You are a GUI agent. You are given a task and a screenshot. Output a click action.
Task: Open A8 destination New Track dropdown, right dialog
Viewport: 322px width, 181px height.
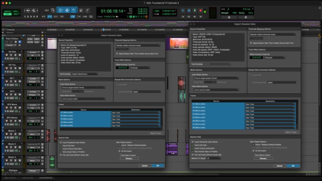[x=270, y=128]
